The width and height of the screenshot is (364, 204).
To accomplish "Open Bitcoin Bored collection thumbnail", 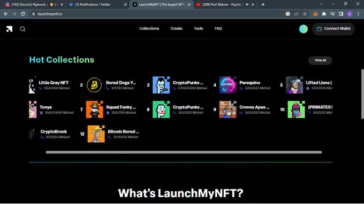I will [96, 134].
